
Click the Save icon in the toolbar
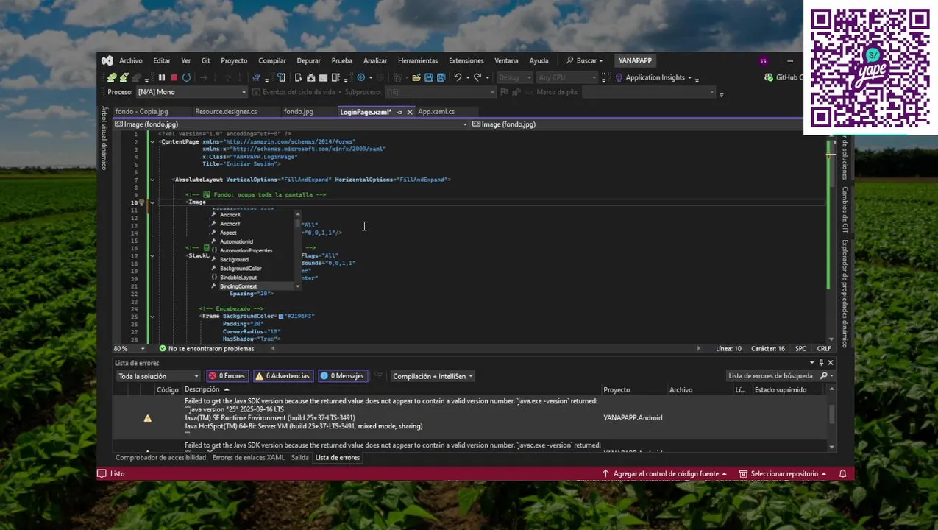pos(429,77)
